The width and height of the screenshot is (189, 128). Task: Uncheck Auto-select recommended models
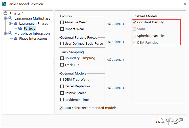click(61, 108)
